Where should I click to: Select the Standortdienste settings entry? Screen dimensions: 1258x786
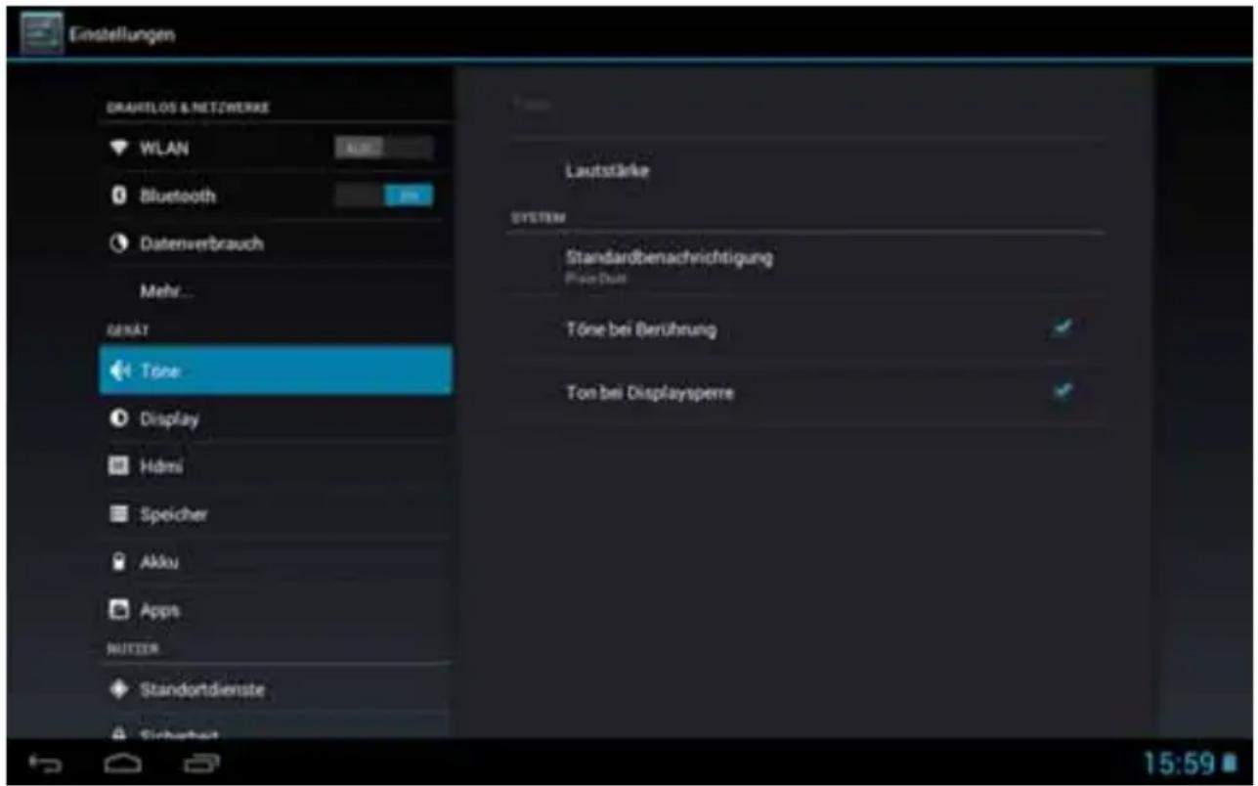point(276,689)
